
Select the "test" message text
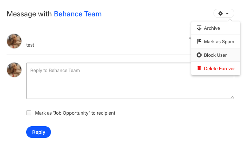pos(30,45)
